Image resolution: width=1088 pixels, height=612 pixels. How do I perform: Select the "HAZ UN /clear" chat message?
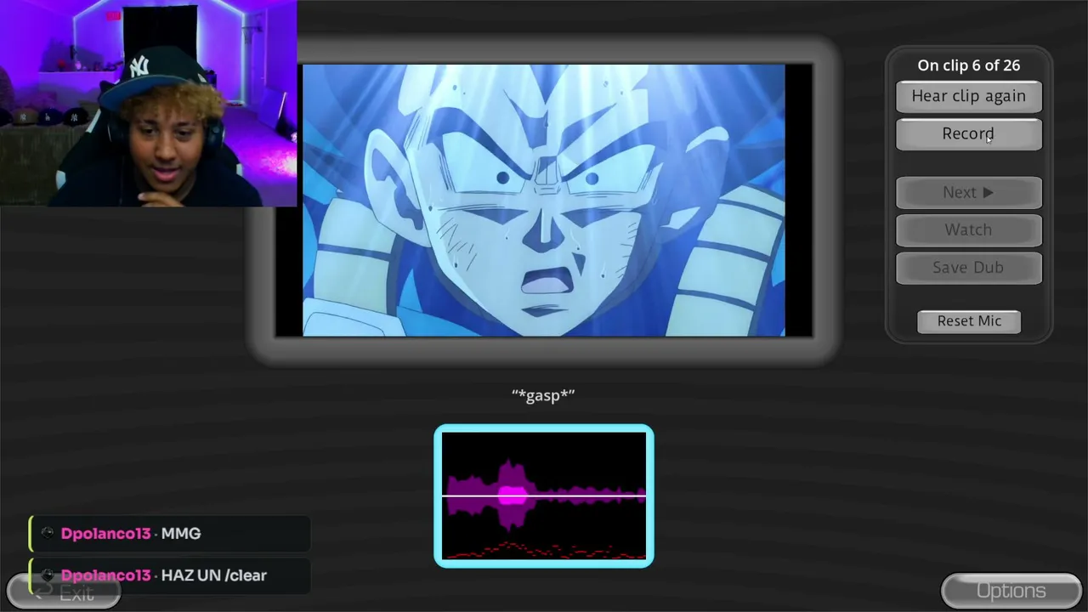pyautogui.click(x=169, y=575)
